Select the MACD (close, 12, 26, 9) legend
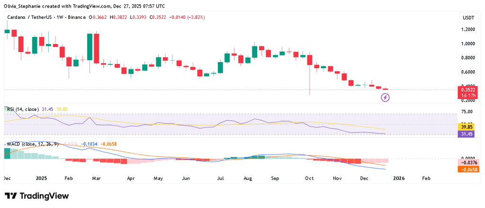This screenshot has height=208, width=485. click(x=32, y=144)
